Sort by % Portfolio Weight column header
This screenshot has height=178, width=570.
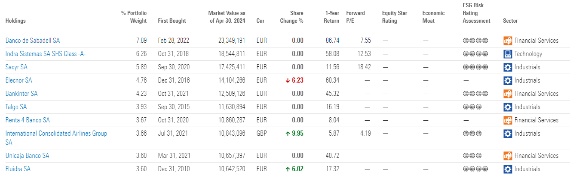(134, 17)
